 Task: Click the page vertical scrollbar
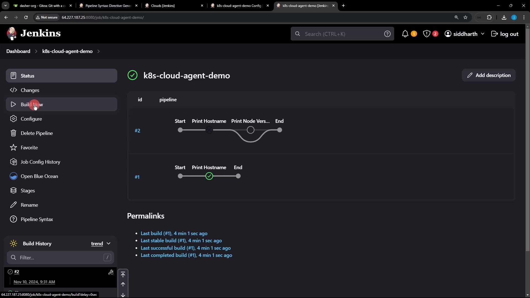tap(528, 138)
